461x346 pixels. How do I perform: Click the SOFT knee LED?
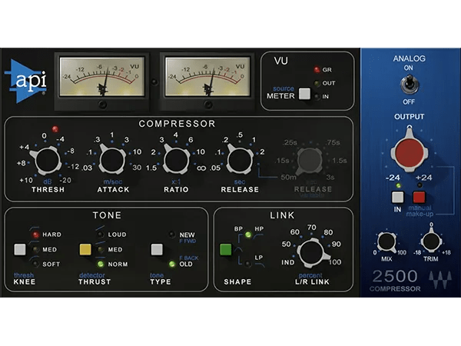(x=36, y=264)
